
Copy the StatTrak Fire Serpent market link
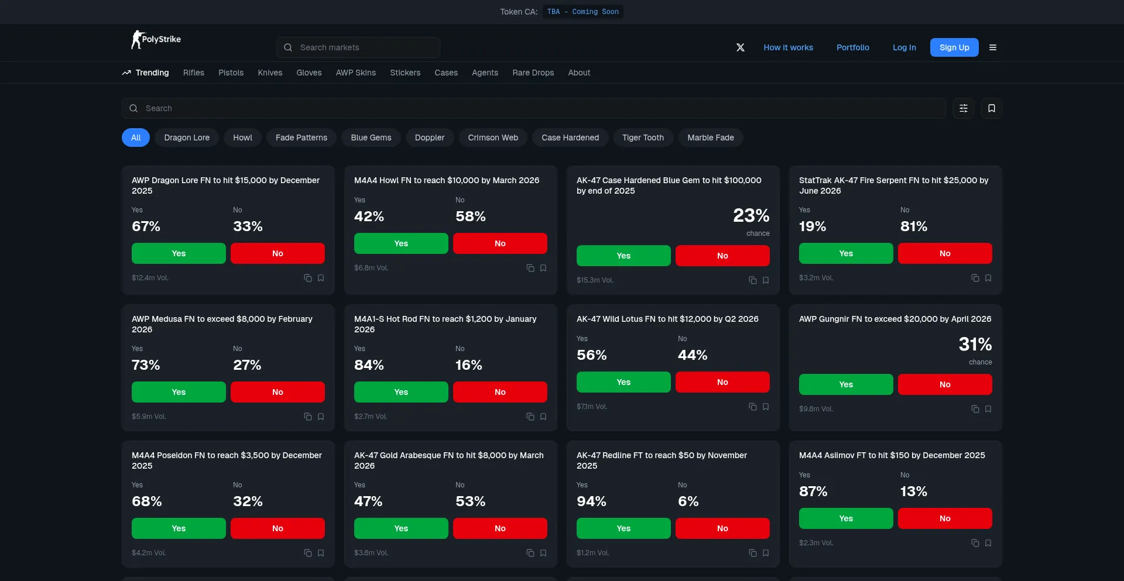(x=975, y=278)
